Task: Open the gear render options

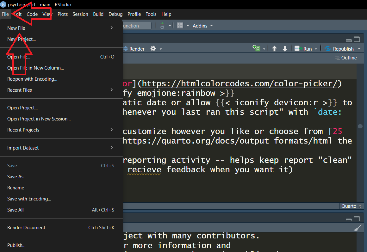Action: point(153,49)
